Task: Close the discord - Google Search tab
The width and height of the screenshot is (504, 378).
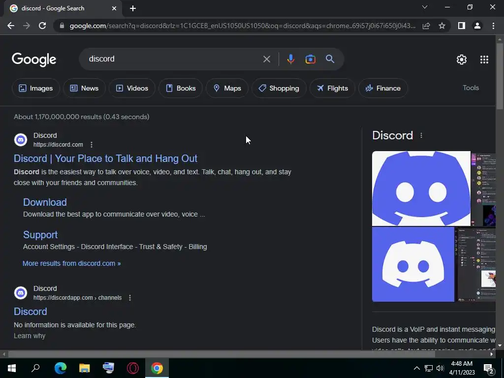Action: tap(114, 8)
